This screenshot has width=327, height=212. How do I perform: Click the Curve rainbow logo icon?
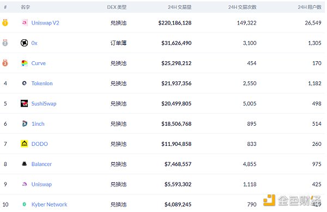pyautogui.click(x=25, y=63)
